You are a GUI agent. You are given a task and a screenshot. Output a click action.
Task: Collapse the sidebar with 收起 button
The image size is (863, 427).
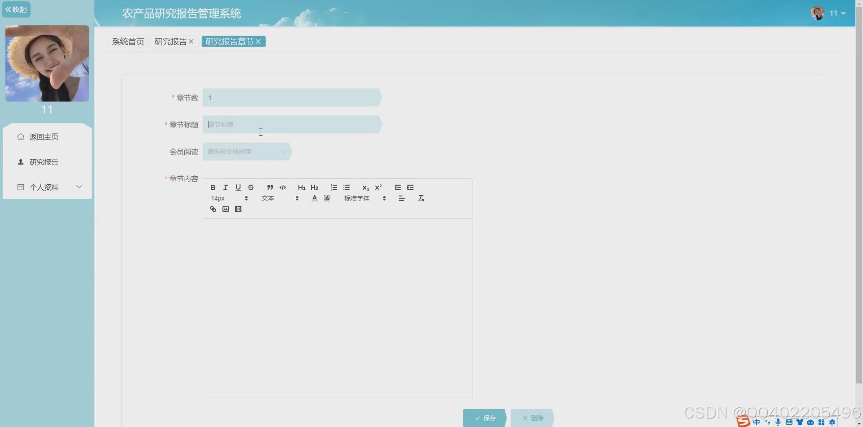click(x=16, y=9)
